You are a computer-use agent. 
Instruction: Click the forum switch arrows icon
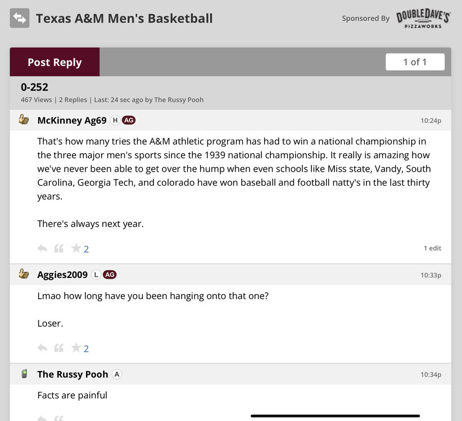click(20, 19)
